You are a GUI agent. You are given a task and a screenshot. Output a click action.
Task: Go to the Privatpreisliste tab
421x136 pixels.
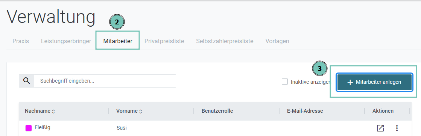(x=164, y=41)
